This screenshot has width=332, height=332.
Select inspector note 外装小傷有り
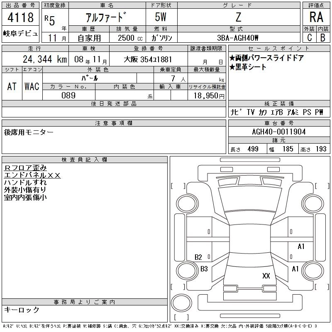click(x=25, y=190)
